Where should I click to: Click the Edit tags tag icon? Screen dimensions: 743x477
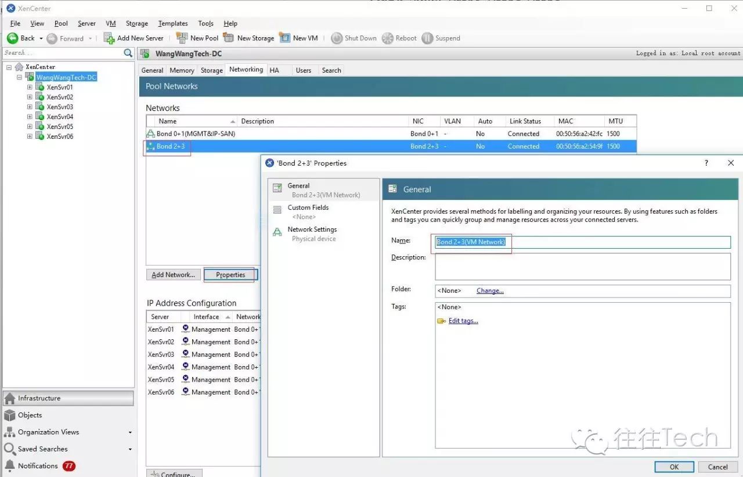(x=441, y=321)
